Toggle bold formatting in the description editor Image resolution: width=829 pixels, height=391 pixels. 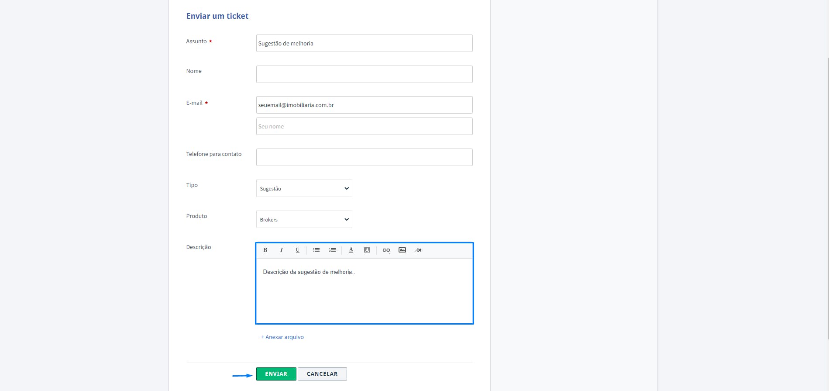265,250
